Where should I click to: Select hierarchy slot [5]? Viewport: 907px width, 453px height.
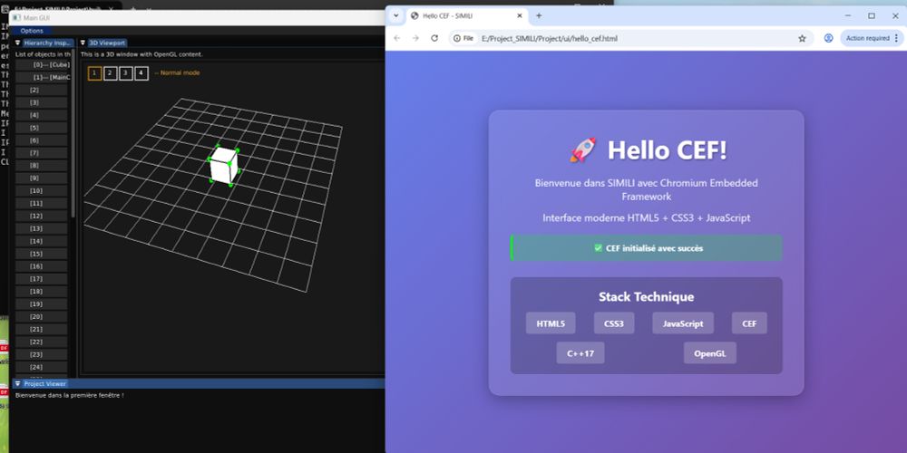41,128
